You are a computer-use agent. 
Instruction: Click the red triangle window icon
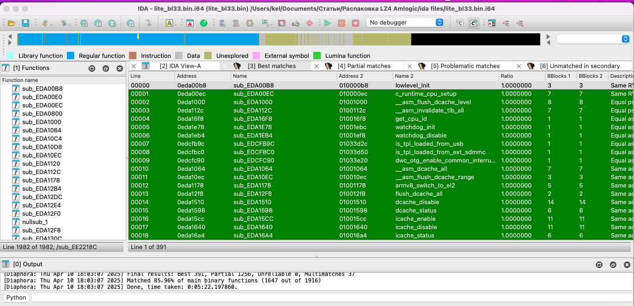[x=190, y=23]
